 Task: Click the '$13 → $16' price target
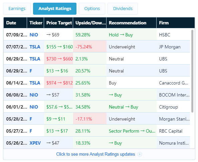click(x=57, y=71)
